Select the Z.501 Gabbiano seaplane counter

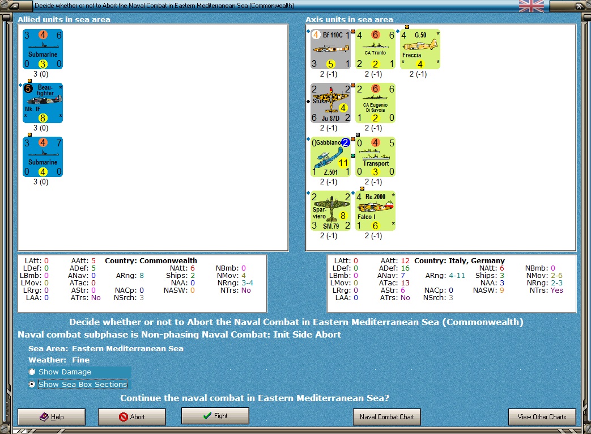click(x=330, y=157)
